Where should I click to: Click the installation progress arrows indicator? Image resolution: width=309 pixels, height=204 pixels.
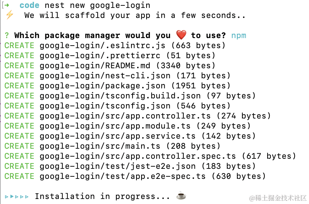point(17,196)
